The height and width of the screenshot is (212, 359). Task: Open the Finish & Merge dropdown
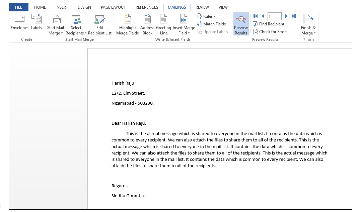pyautogui.click(x=308, y=24)
